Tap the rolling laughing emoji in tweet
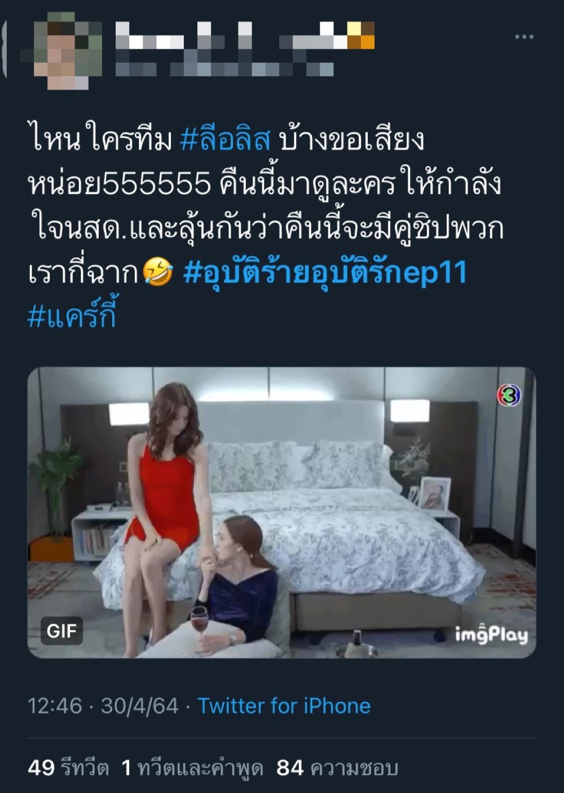The image size is (564, 793). tap(158, 273)
